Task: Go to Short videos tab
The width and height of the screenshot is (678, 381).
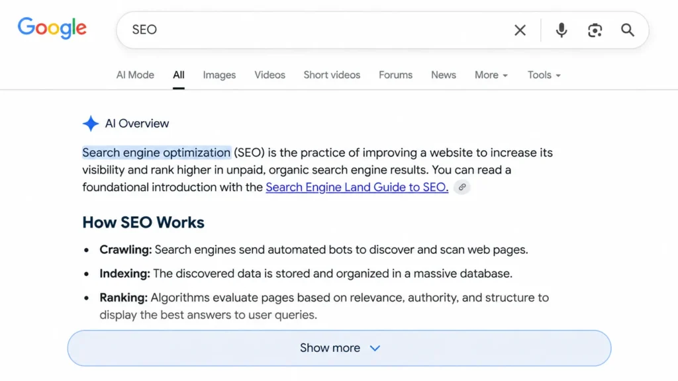Action: 332,75
